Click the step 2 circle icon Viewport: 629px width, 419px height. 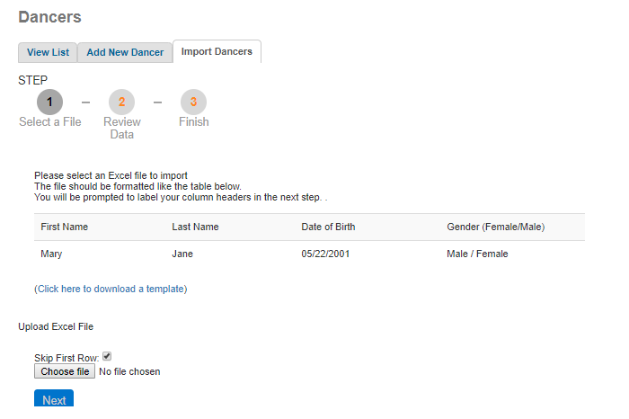pyautogui.click(x=121, y=102)
